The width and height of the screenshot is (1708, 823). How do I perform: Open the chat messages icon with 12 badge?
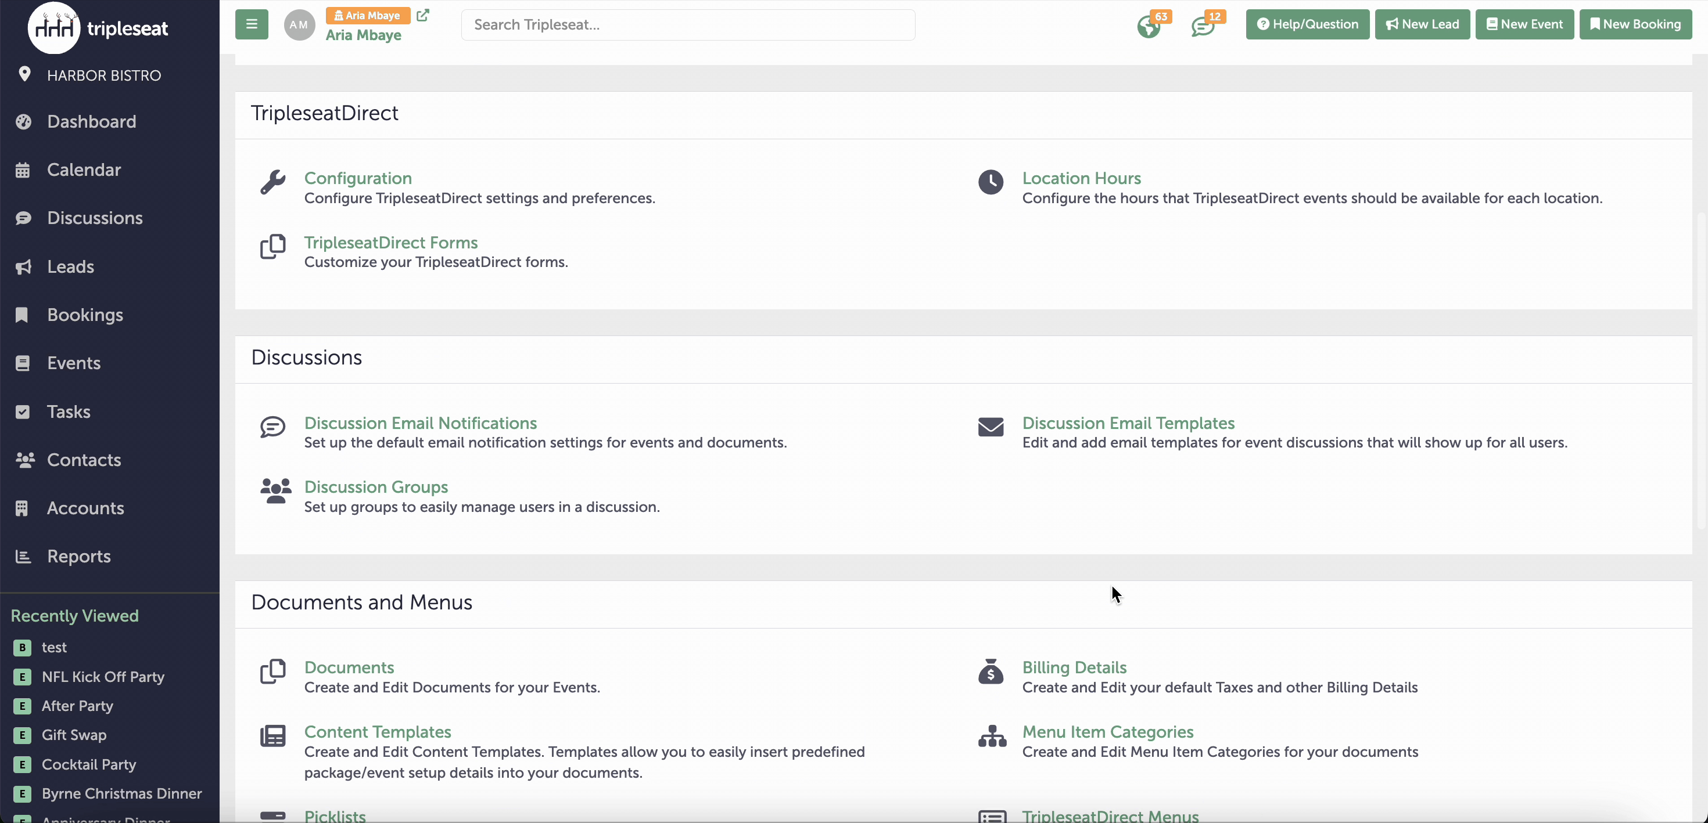coord(1202,27)
